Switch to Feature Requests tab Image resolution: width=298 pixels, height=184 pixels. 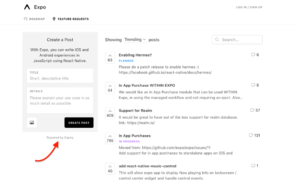tap(71, 19)
